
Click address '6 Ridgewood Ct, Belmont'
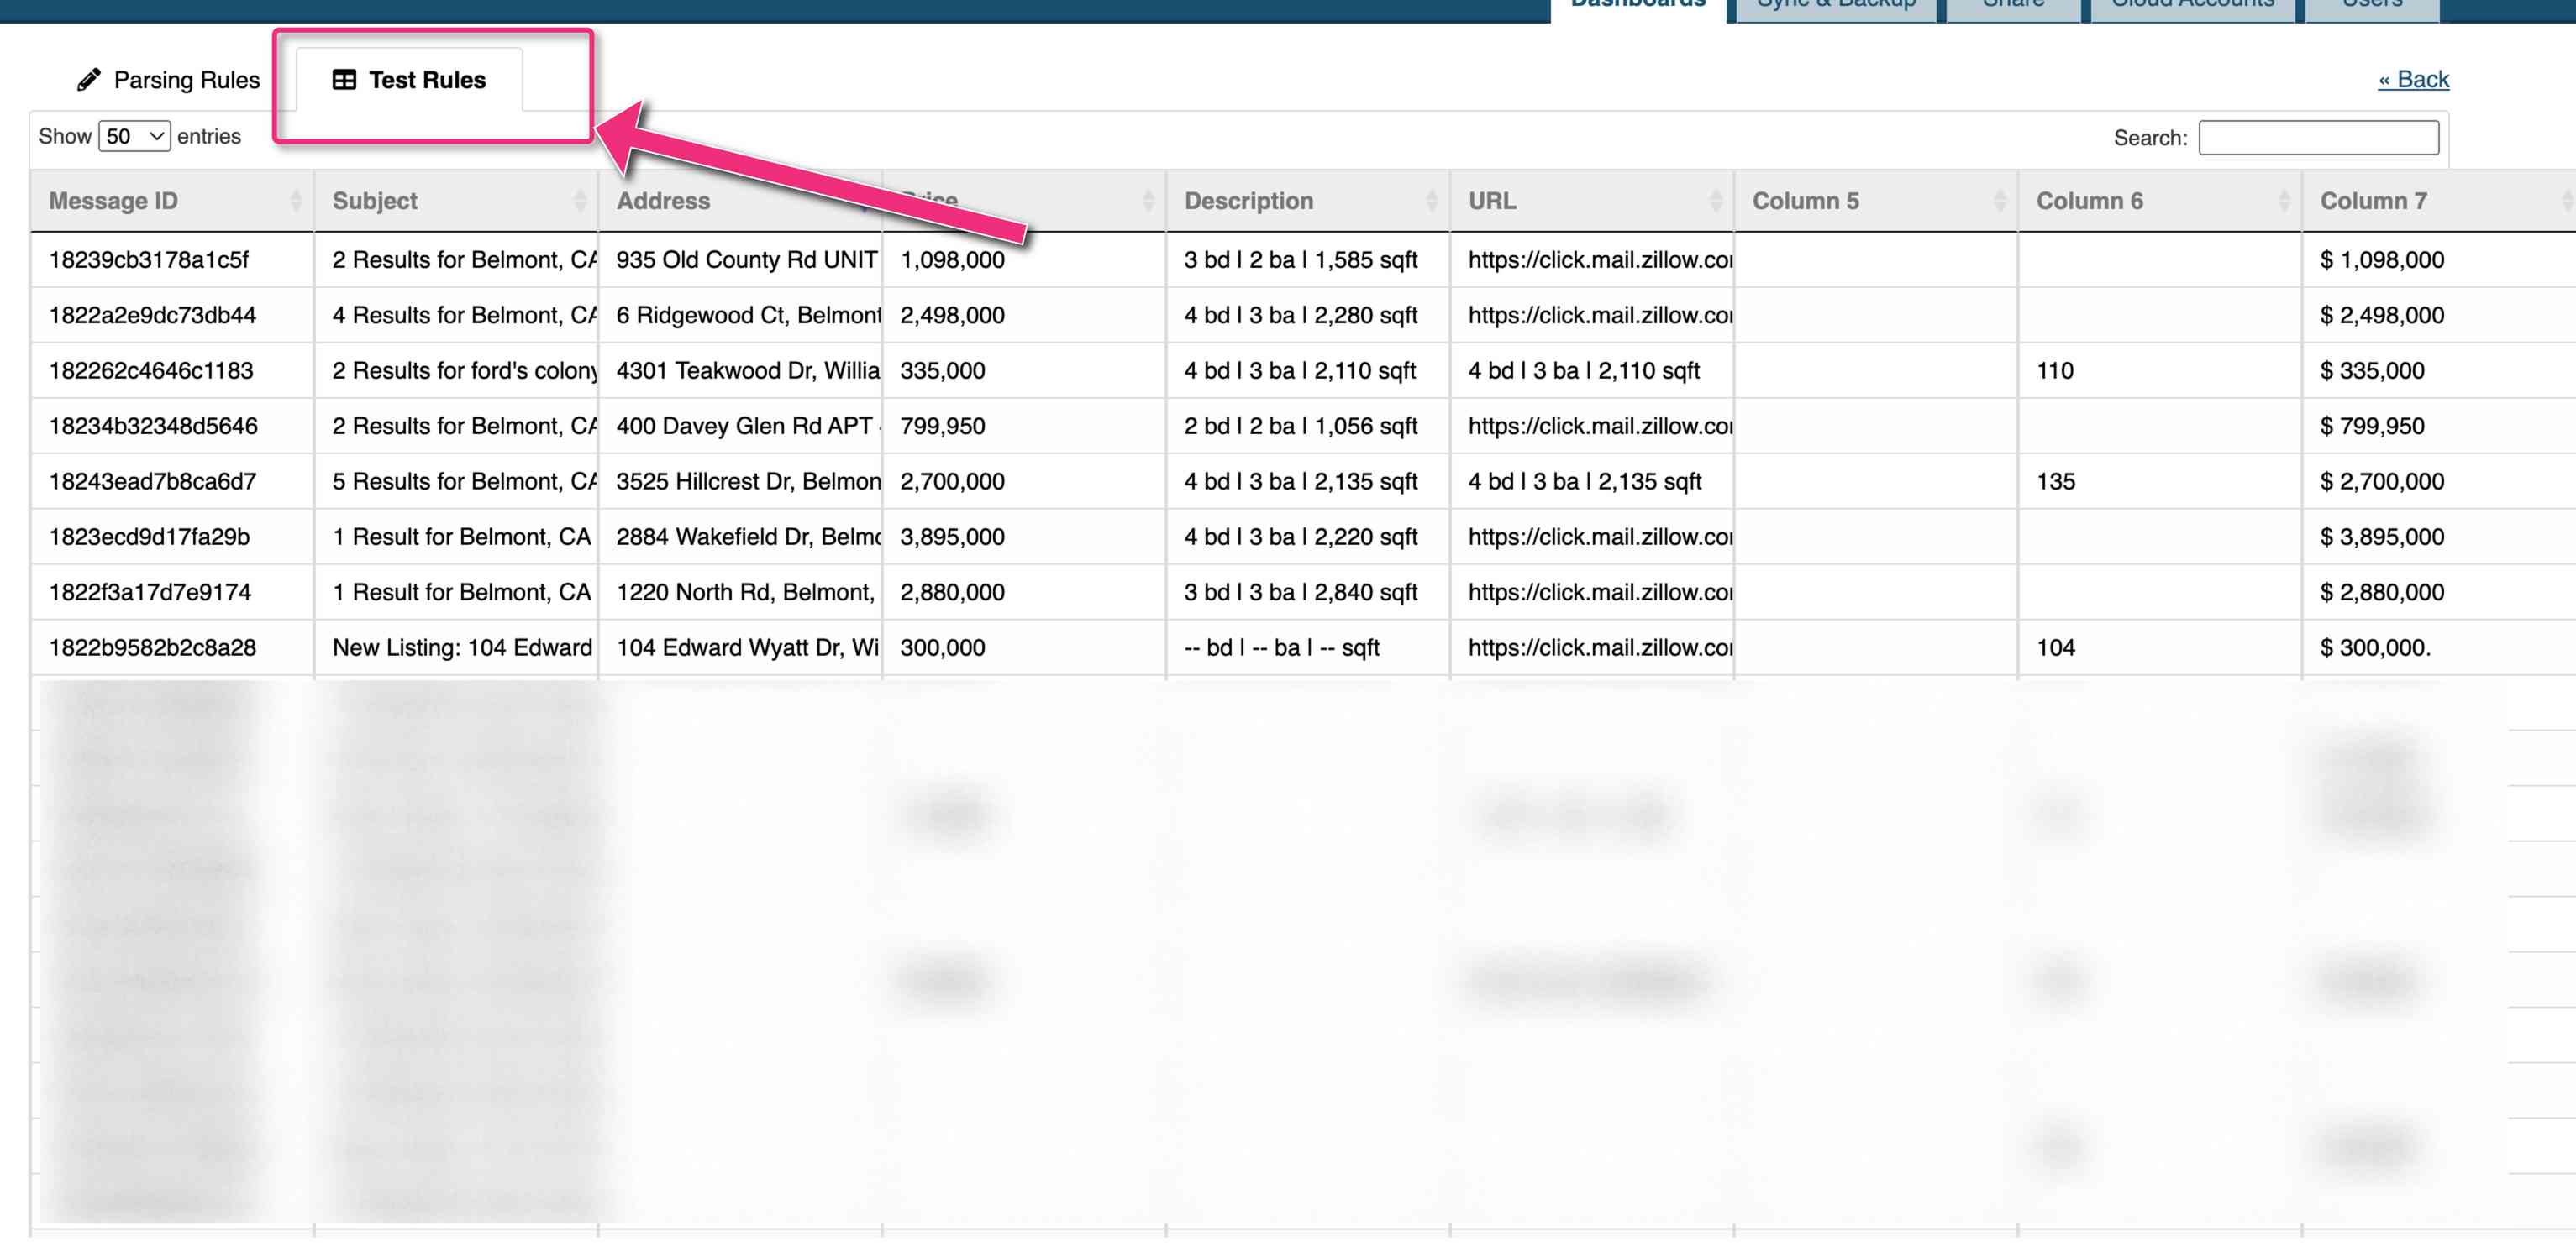[748, 316]
